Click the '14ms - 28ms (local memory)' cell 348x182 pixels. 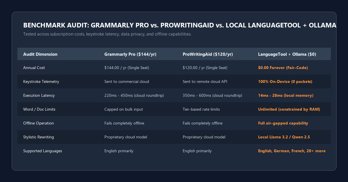point(286,95)
